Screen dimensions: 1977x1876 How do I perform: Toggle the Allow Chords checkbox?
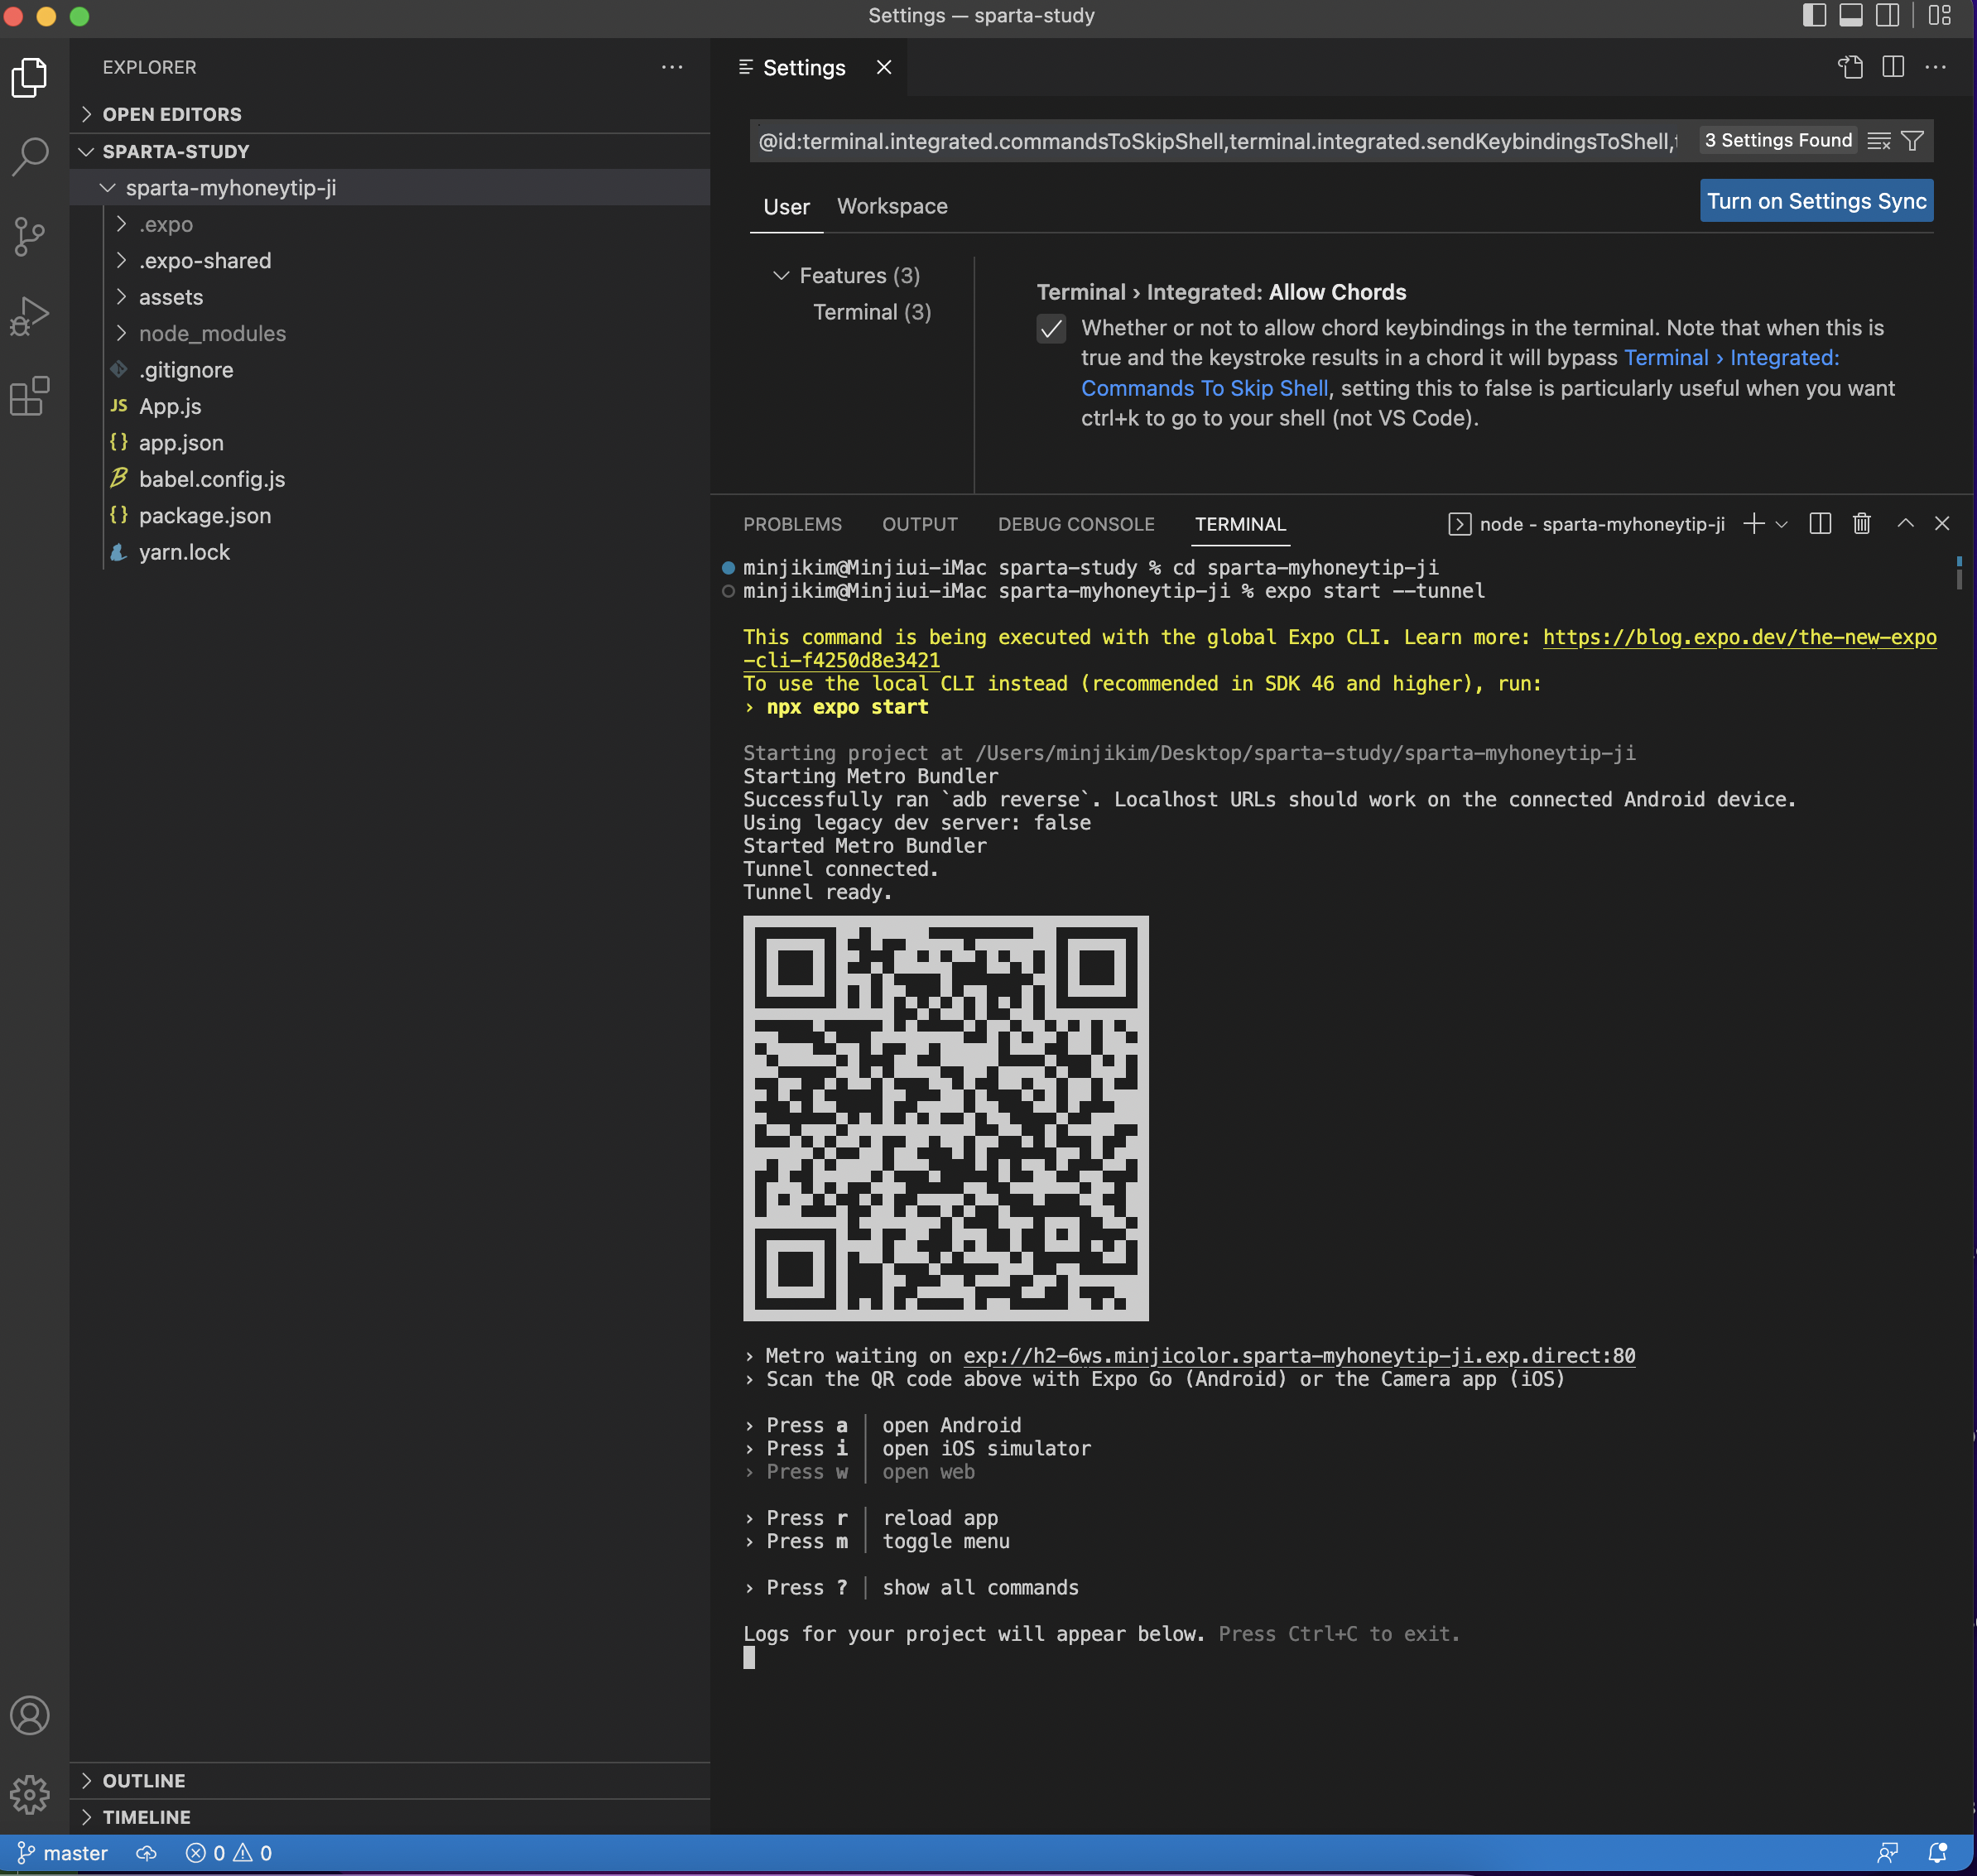coord(1051,329)
